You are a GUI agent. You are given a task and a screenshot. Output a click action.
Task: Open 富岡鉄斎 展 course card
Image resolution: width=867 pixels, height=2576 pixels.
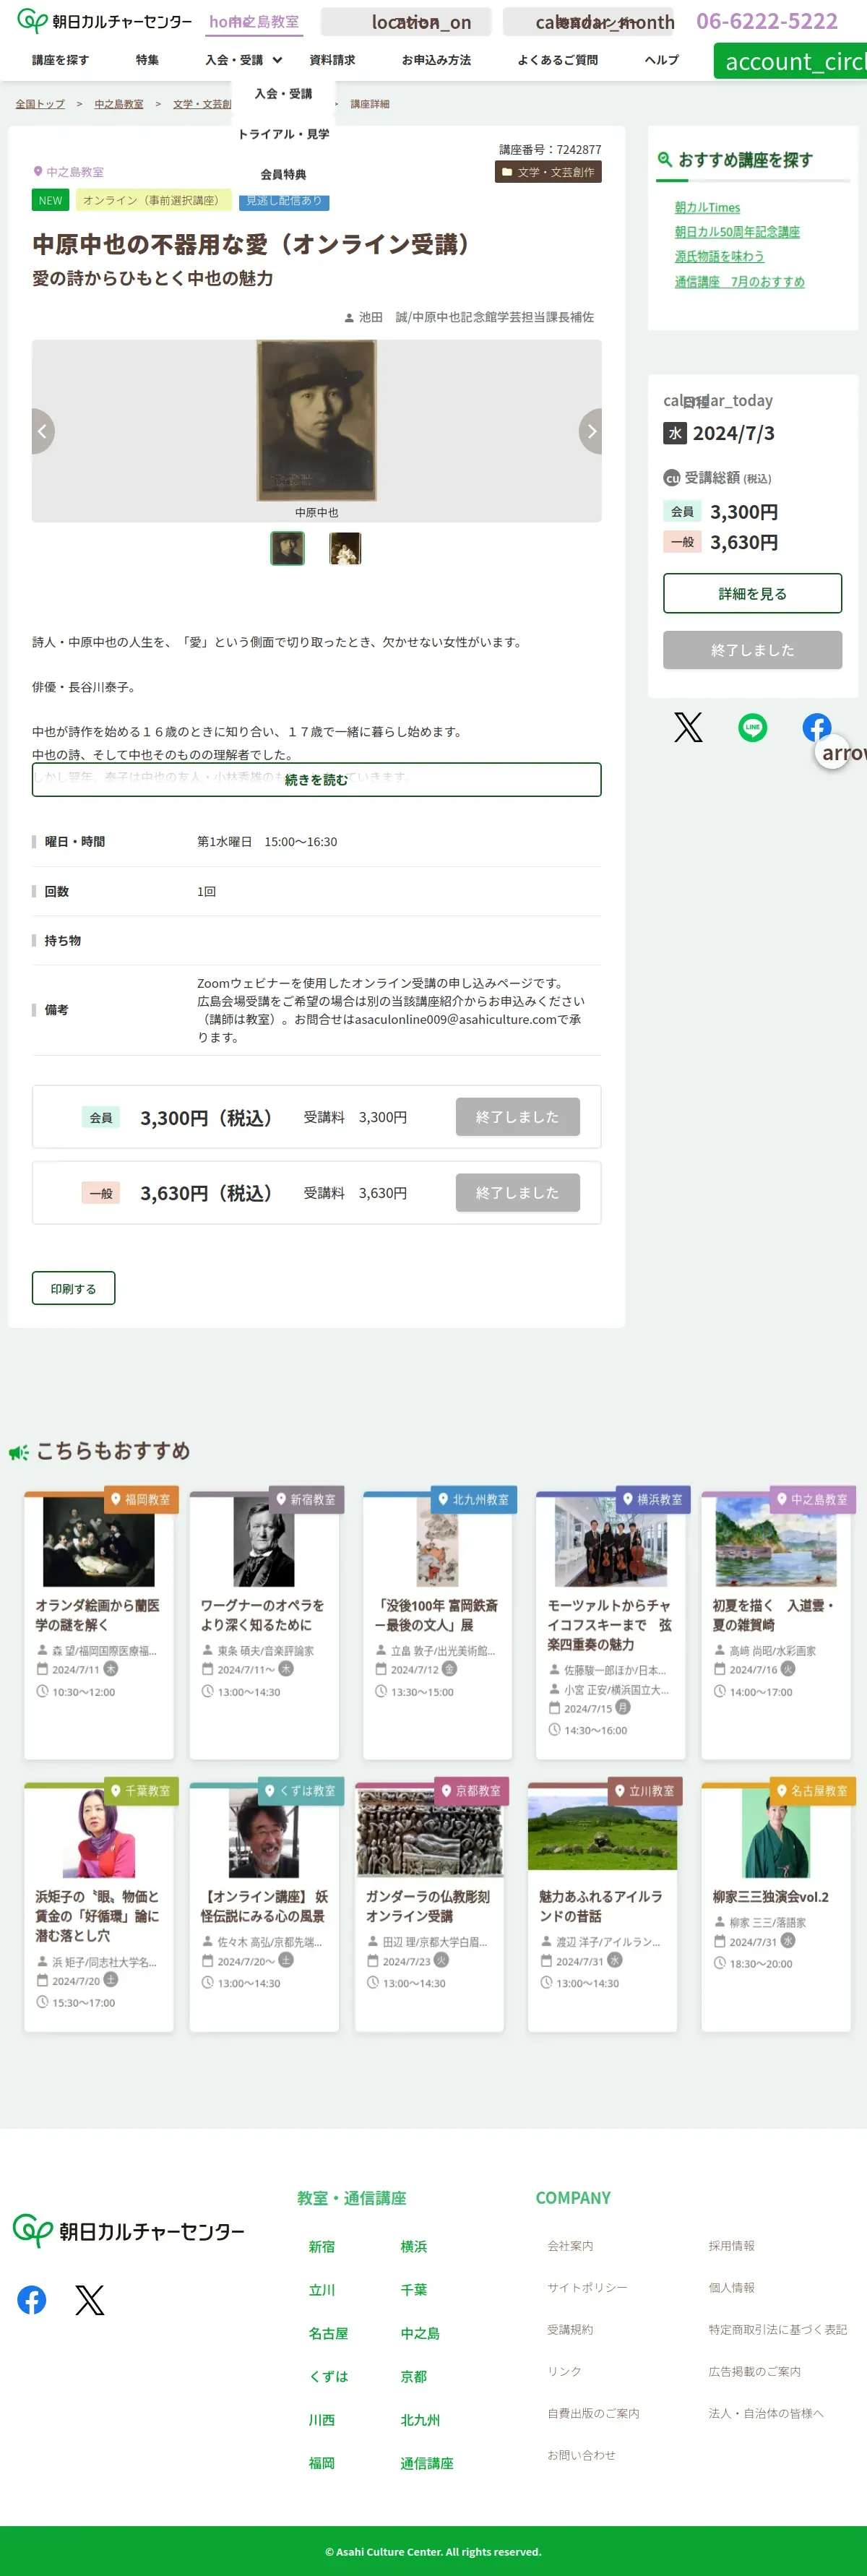coord(437,1625)
